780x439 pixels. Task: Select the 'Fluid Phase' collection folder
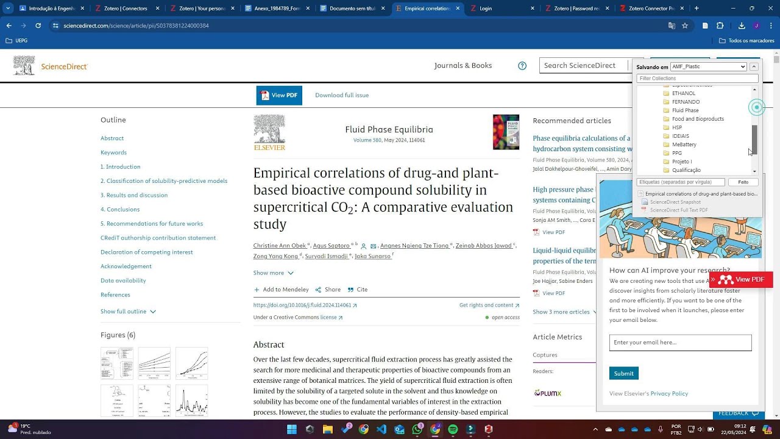(685, 110)
